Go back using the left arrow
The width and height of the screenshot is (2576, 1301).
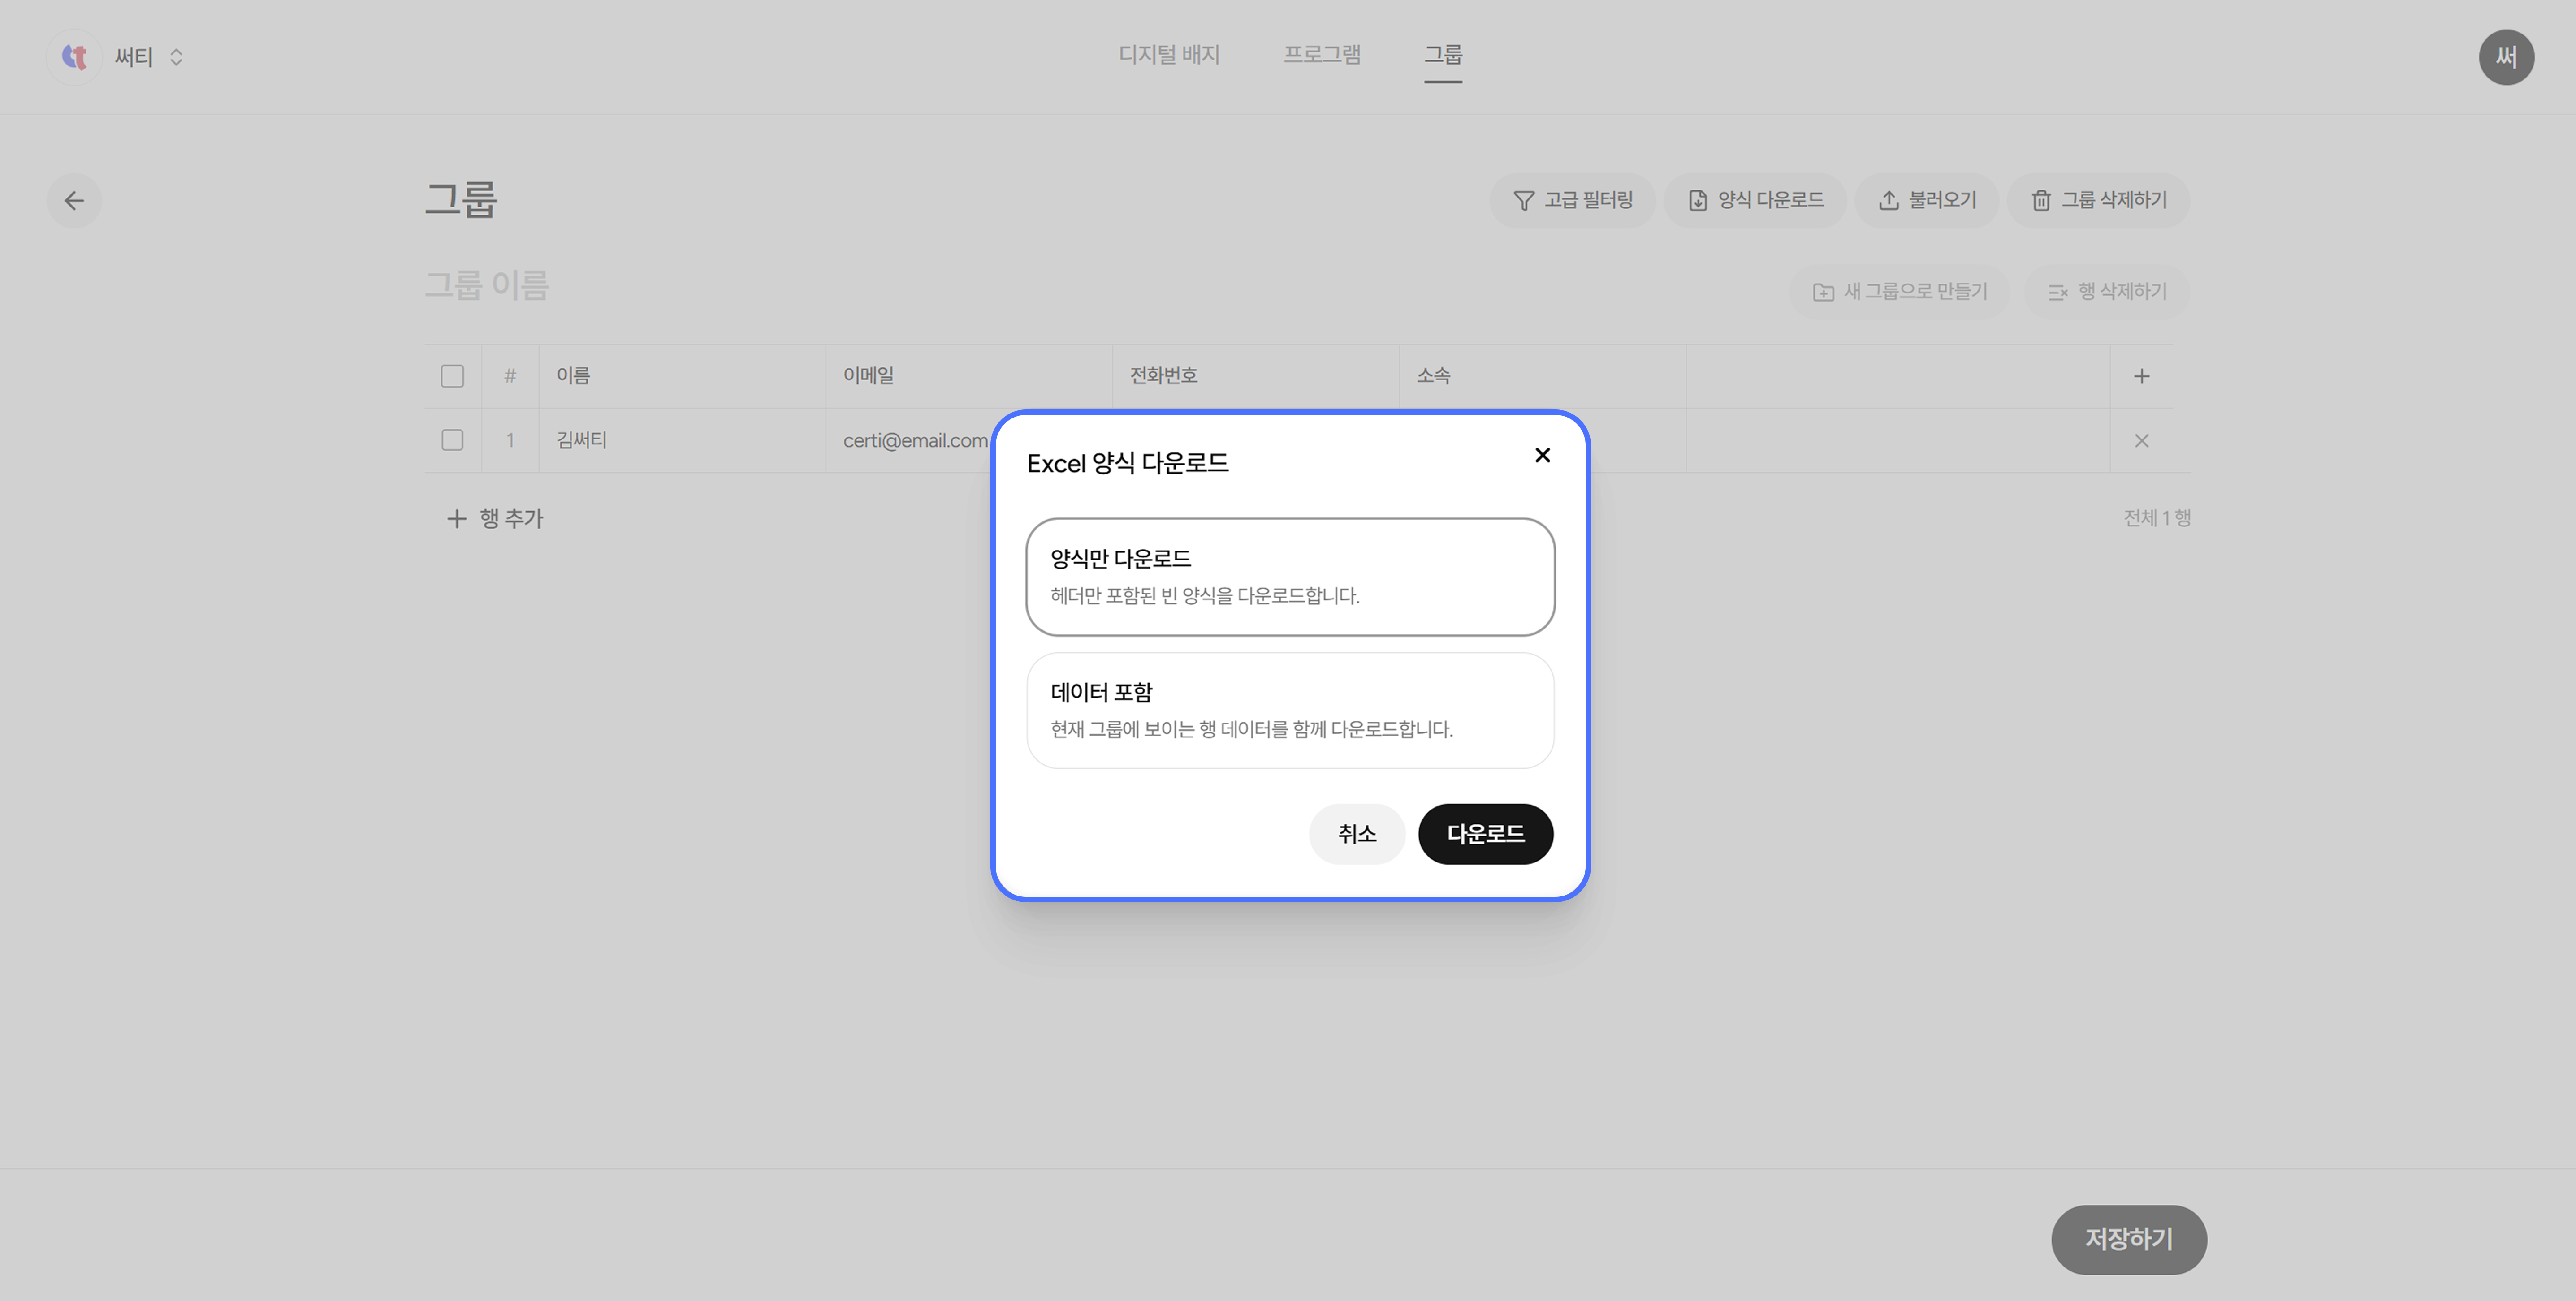(74, 201)
